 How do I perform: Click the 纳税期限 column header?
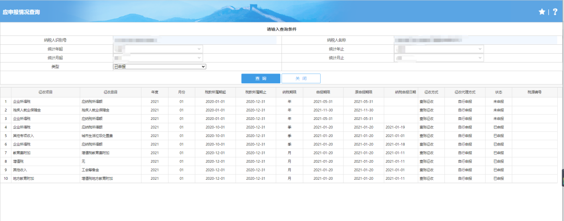tap(289, 92)
